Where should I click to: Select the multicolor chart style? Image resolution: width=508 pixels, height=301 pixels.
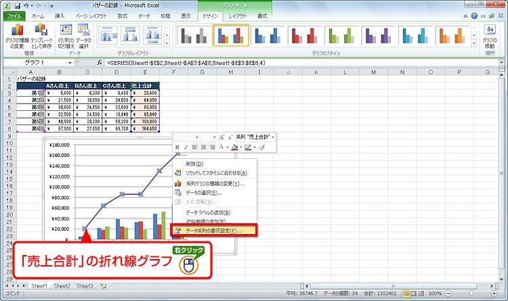pos(231,35)
